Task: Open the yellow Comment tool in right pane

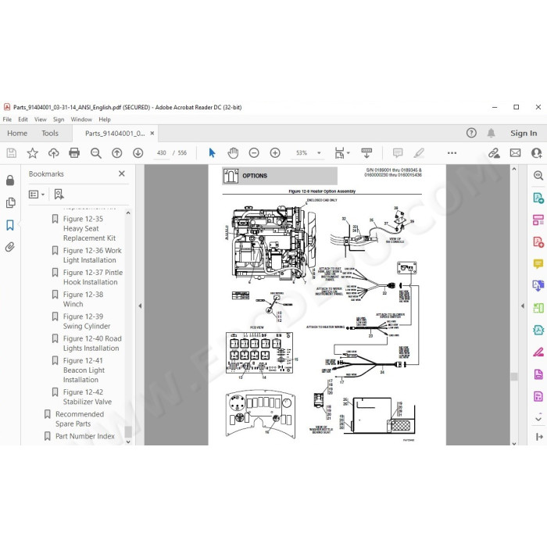Action: [x=538, y=264]
